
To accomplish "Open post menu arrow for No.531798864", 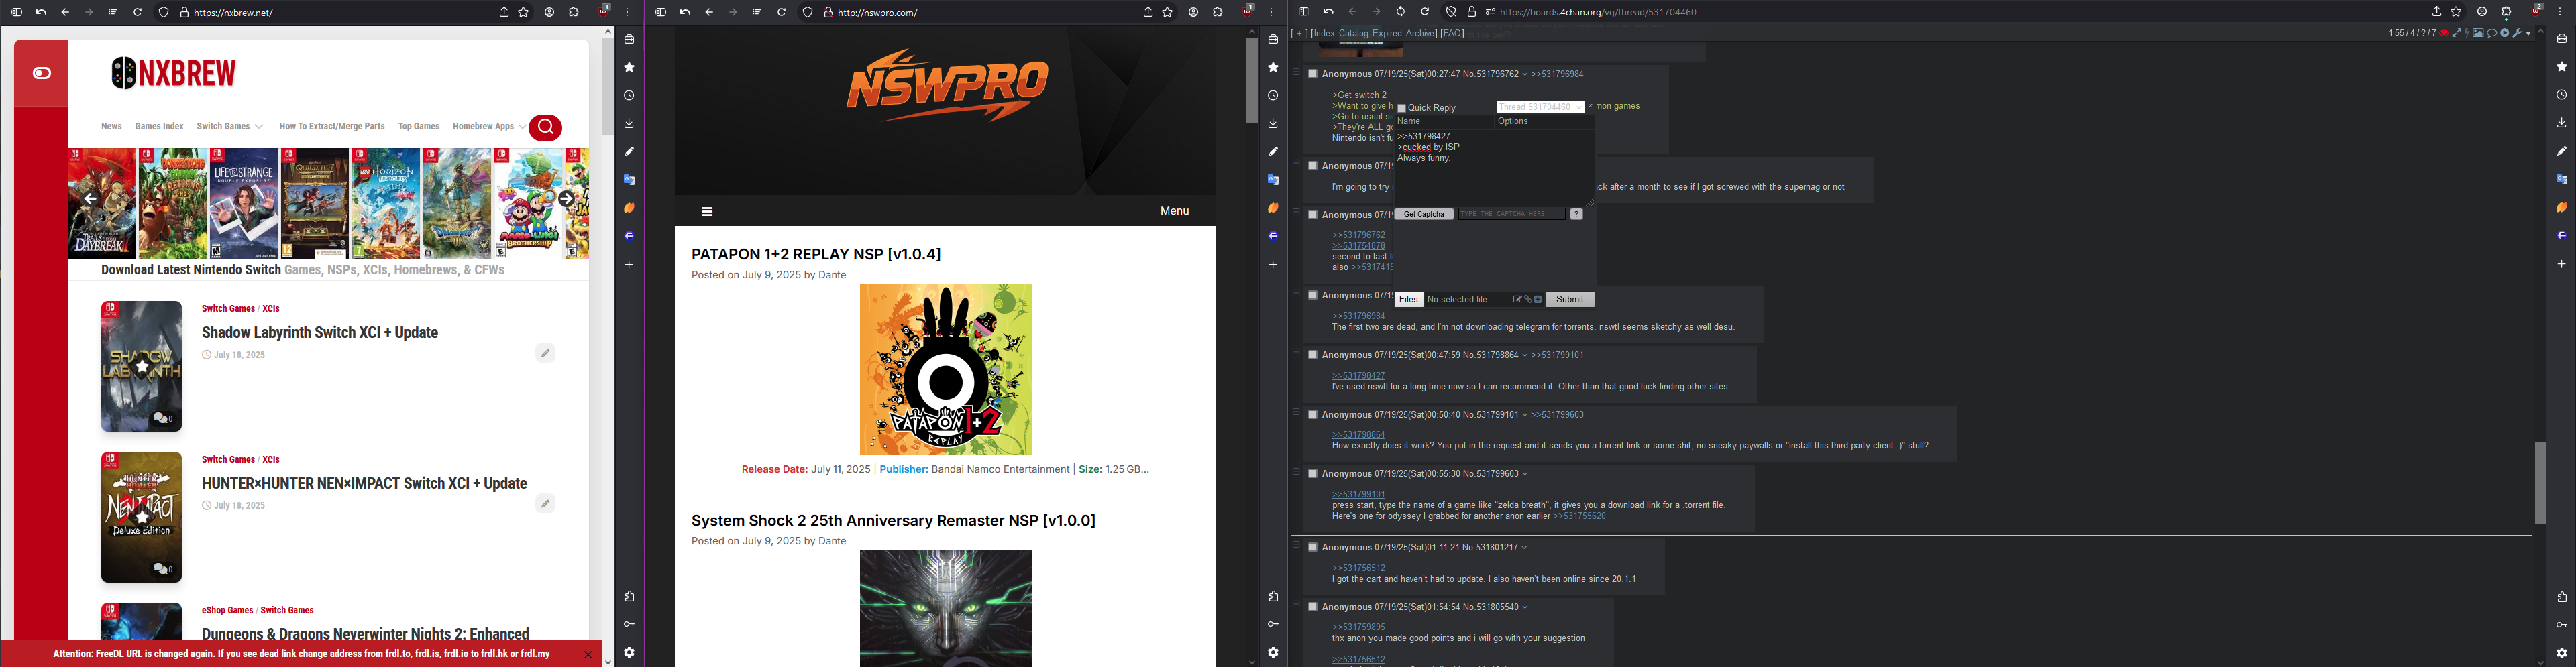I will (1525, 355).
